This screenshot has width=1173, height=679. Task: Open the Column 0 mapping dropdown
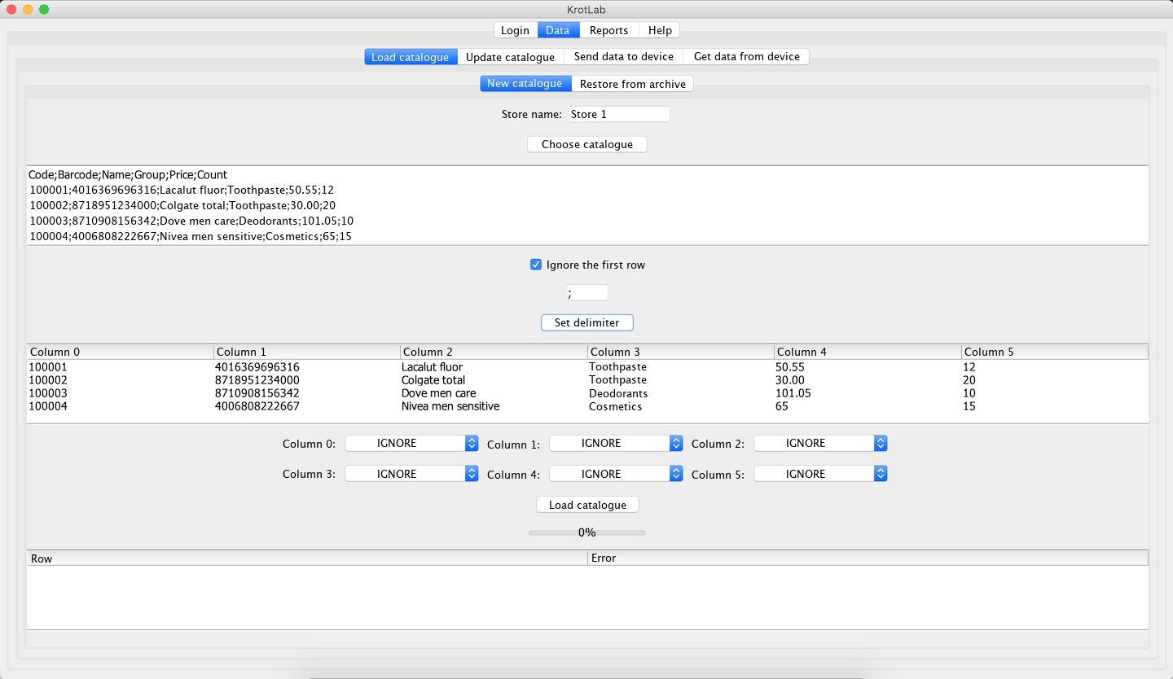(x=411, y=443)
